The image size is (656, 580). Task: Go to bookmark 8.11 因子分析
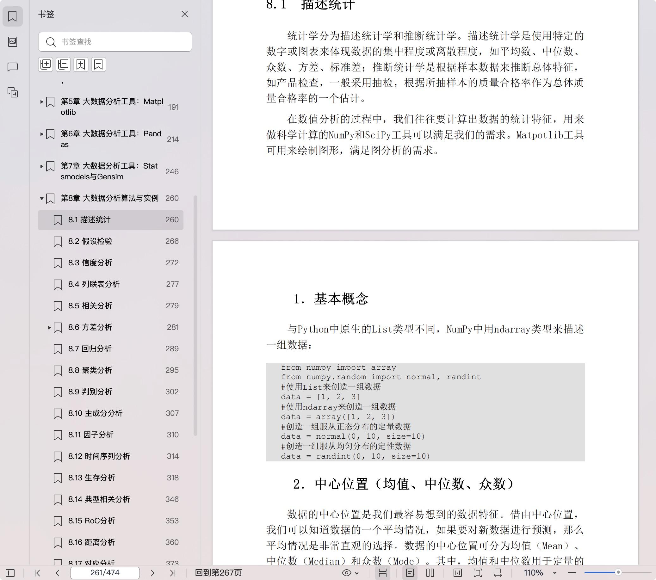(111, 435)
